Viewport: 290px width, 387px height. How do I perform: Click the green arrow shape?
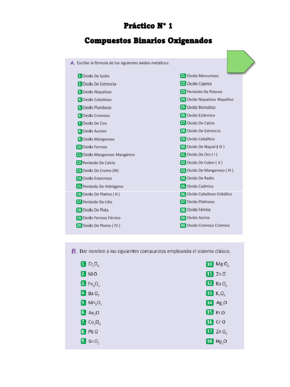click(241, 62)
